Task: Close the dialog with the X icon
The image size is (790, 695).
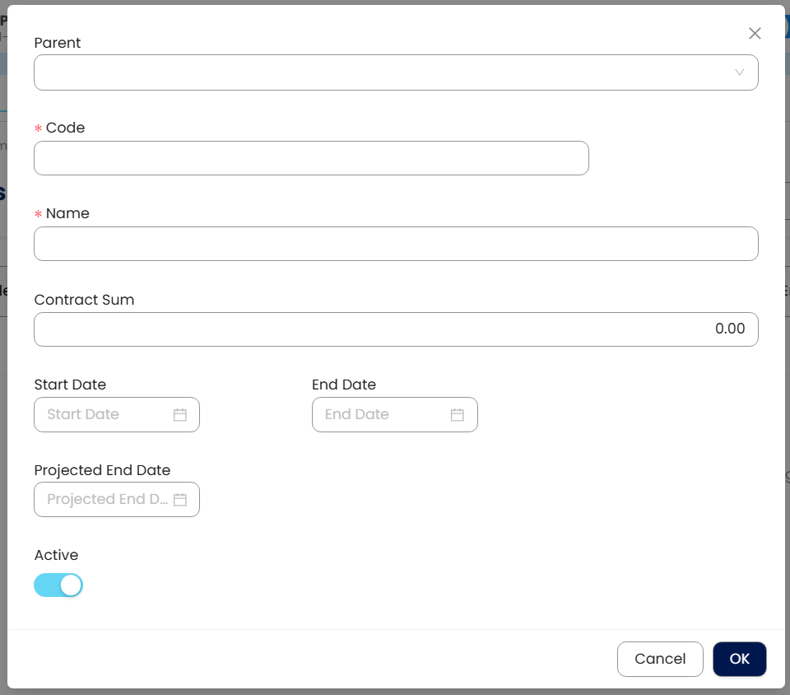Action: point(755,34)
